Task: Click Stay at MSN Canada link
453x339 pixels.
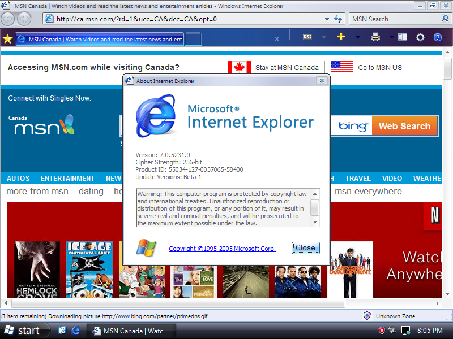Action: point(287,68)
